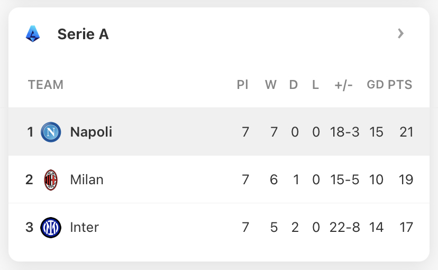Click the AC Milan club crest
Image resolution: width=438 pixels, height=270 pixels.
click(x=51, y=179)
